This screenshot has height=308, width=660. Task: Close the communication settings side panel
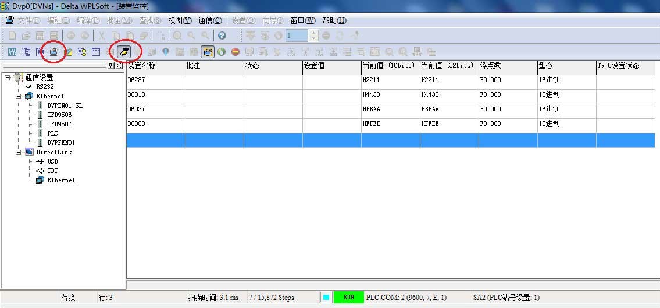click(x=119, y=66)
